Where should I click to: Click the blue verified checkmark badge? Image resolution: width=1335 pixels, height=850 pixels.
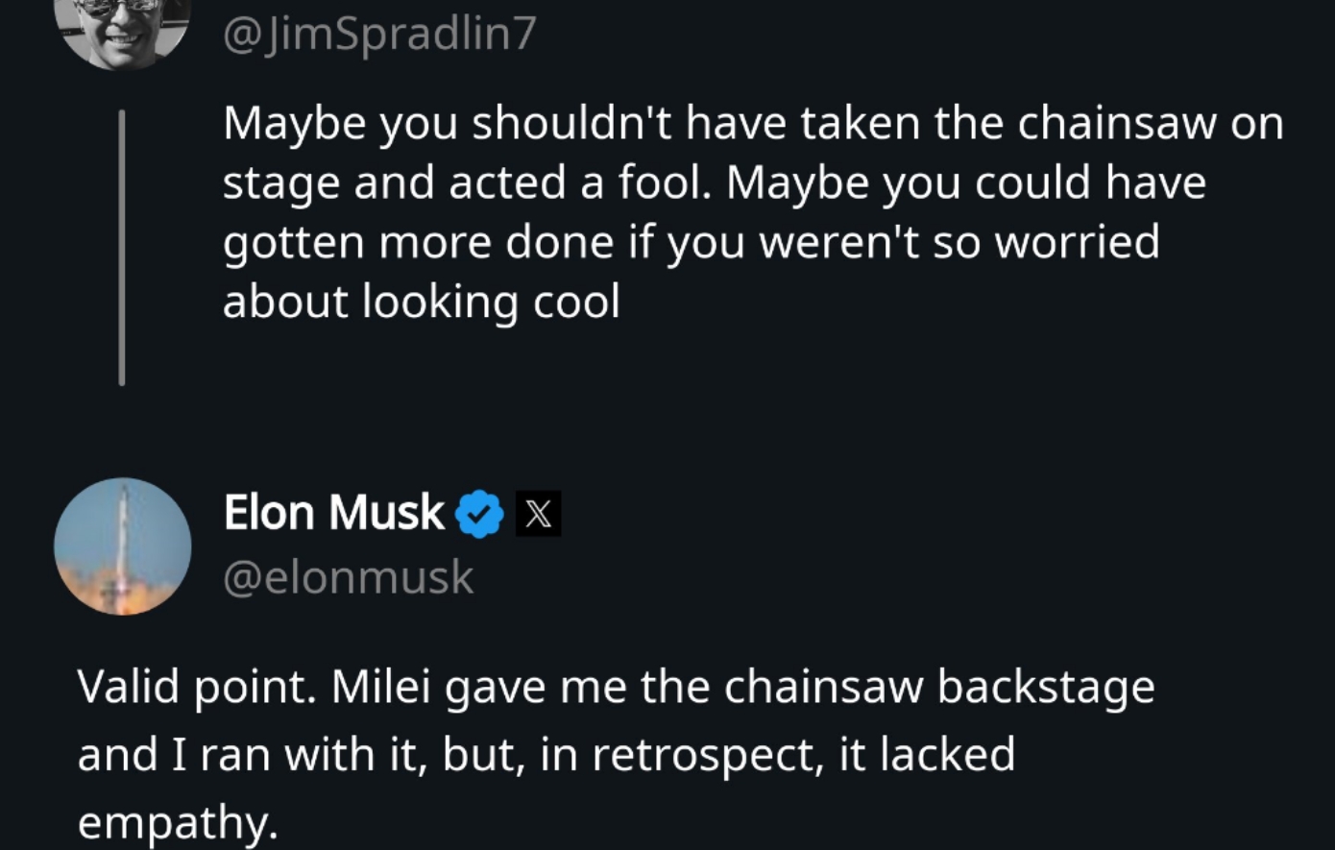coord(479,514)
